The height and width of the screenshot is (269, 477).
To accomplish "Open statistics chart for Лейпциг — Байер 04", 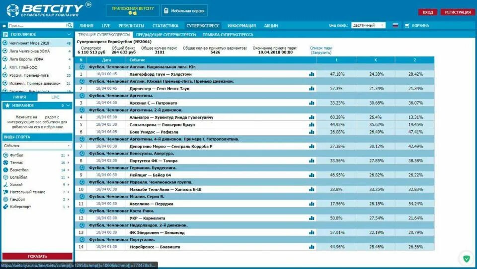I will 312,175.
